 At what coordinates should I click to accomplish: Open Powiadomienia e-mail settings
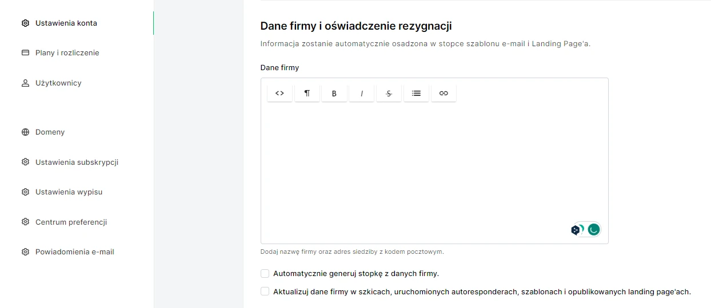[x=75, y=252]
